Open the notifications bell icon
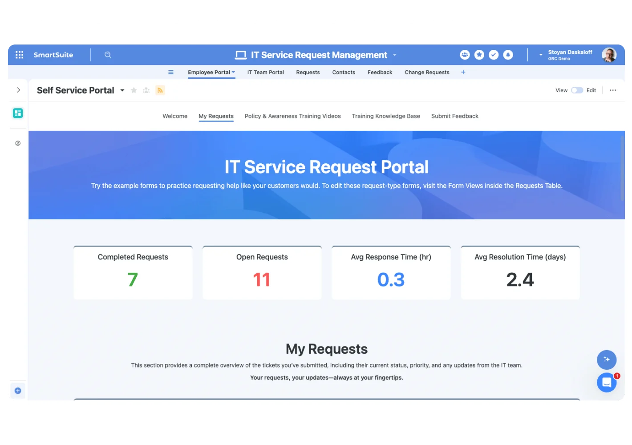Image resolution: width=632 pixels, height=445 pixels. [x=508, y=55]
